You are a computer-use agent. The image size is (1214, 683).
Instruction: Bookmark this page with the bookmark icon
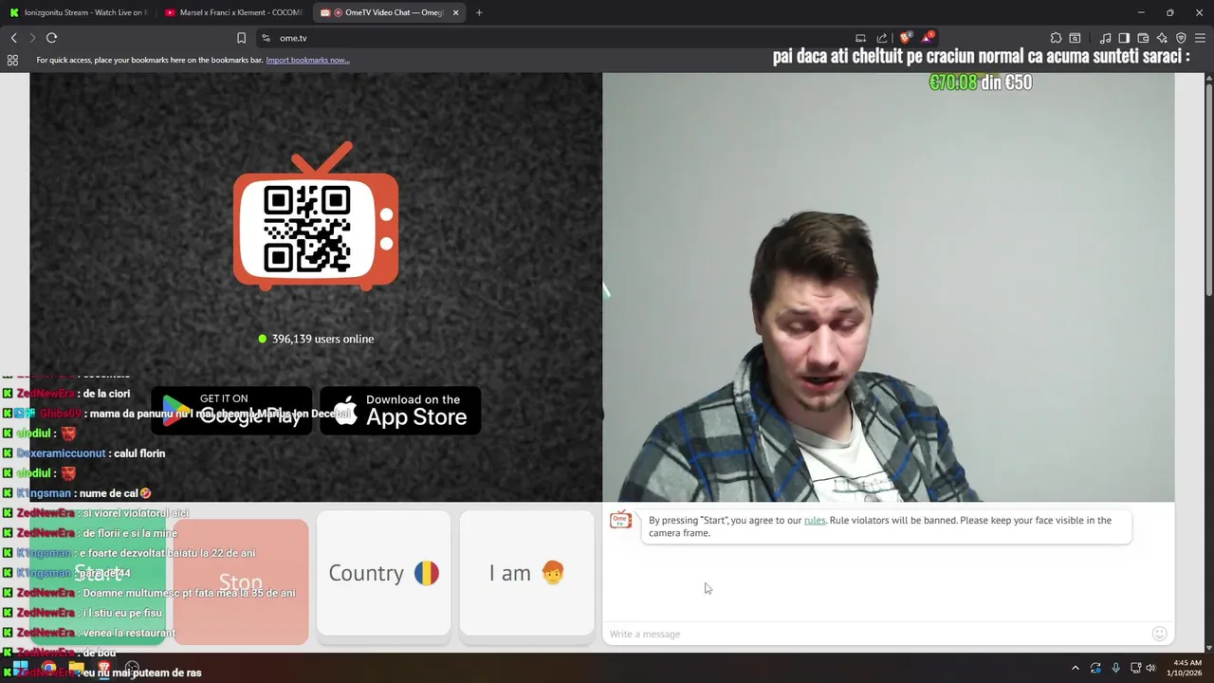[x=241, y=38]
